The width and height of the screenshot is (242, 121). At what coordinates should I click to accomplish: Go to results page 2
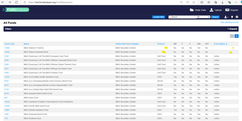point(236,36)
